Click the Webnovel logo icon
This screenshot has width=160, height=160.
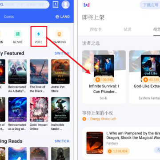(x=87, y=5)
